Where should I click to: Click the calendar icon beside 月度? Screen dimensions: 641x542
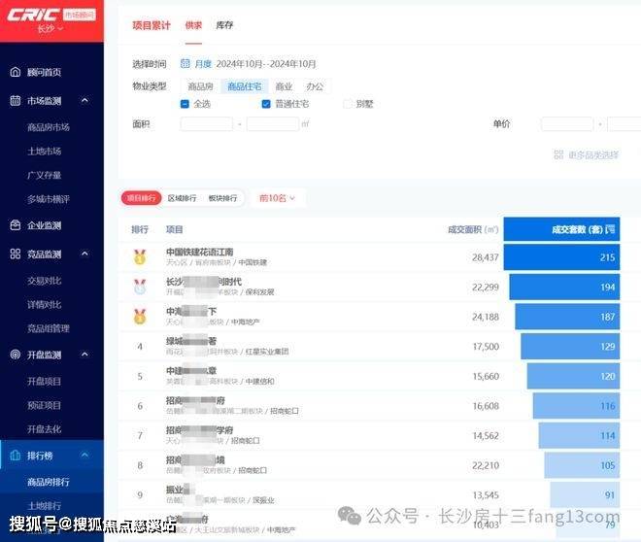point(186,63)
